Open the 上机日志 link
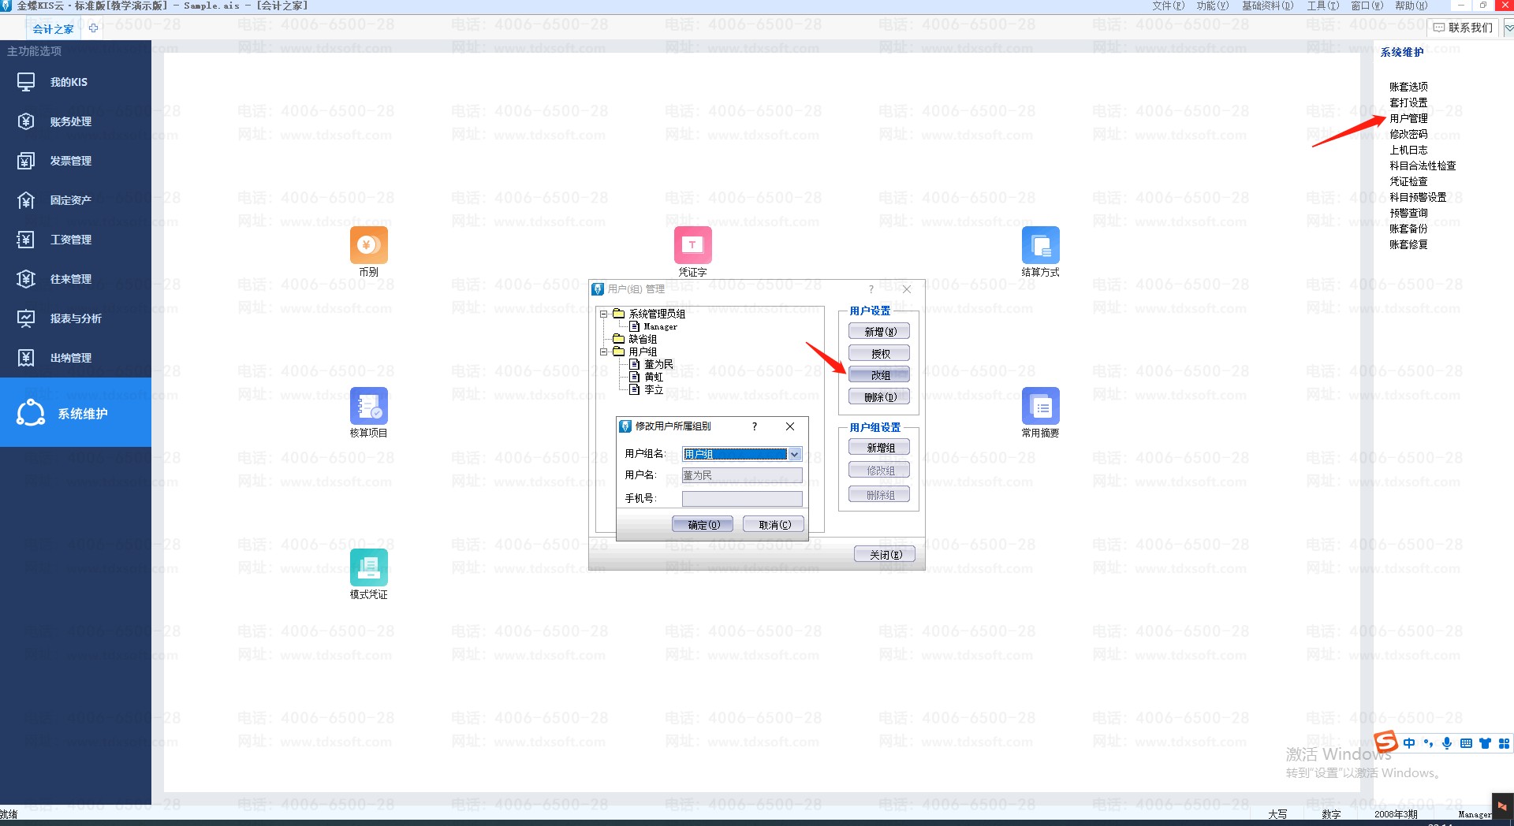The width and height of the screenshot is (1514, 826). click(x=1408, y=150)
